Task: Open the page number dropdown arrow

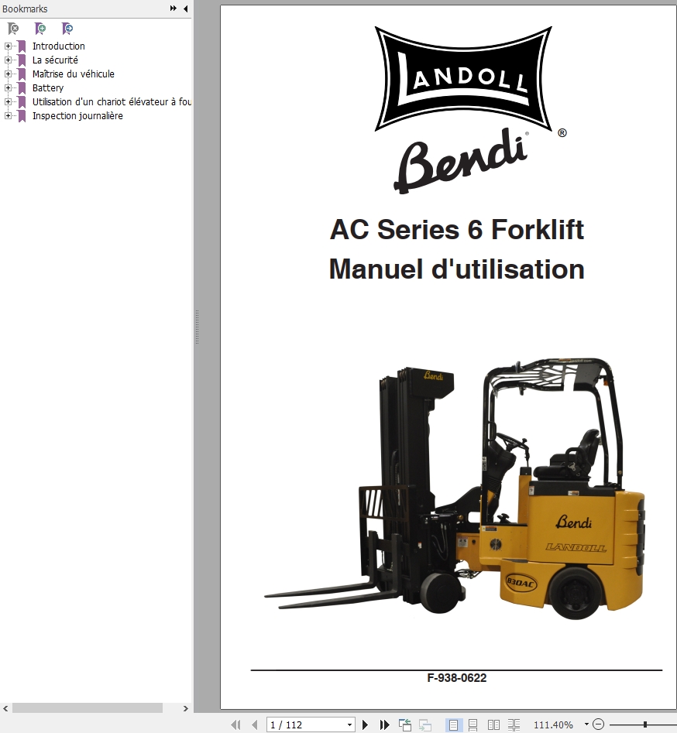Action: tap(349, 724)
